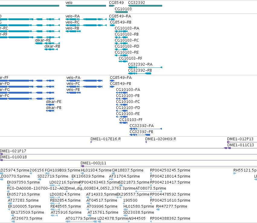Select the dikar-RB transcript label

click(x=52, y=46)
